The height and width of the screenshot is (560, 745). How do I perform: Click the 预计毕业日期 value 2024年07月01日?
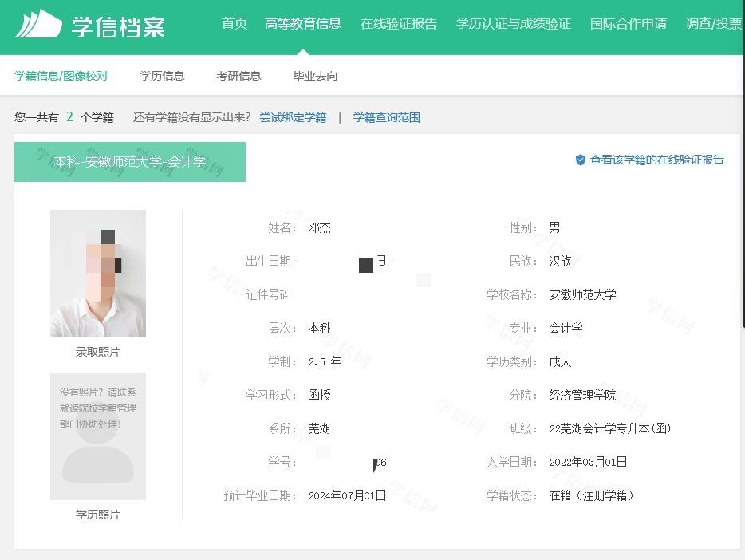(x=347, y=496)
